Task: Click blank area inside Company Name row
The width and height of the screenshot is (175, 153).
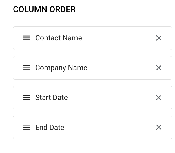Action: click(x=122, y=68)
